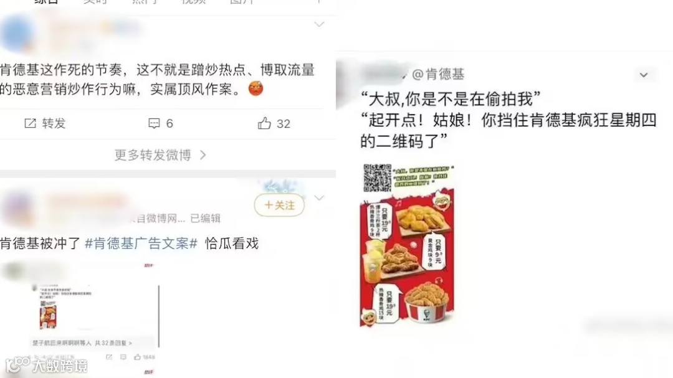Screen dimensions: 673x378
Task: Expand the chevron on the @肯德基 post
Action: point(643,75)
